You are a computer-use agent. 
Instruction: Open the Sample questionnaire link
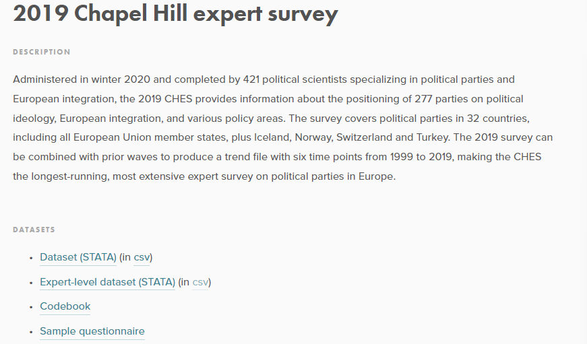tap(92, 331)
